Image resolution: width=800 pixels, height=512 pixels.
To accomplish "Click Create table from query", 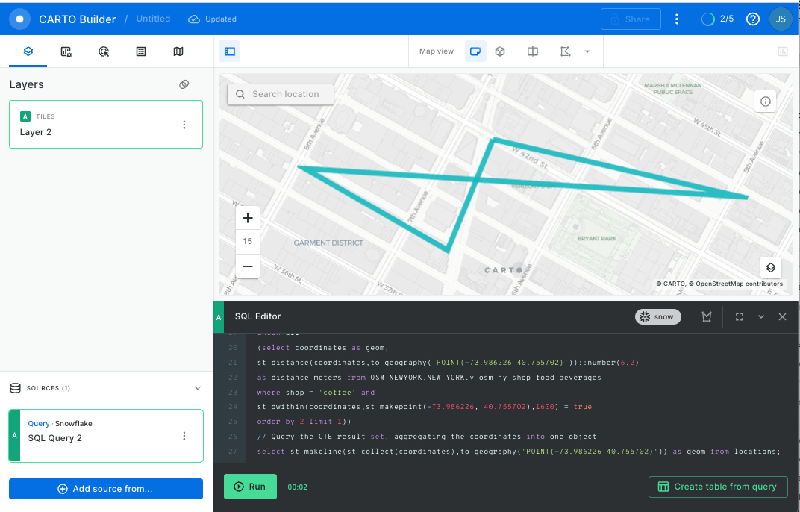I will click(718, 487).
